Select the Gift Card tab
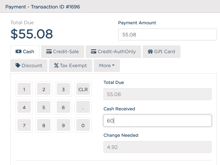Screen dimensions: 220x165 (x=161, y=52)
